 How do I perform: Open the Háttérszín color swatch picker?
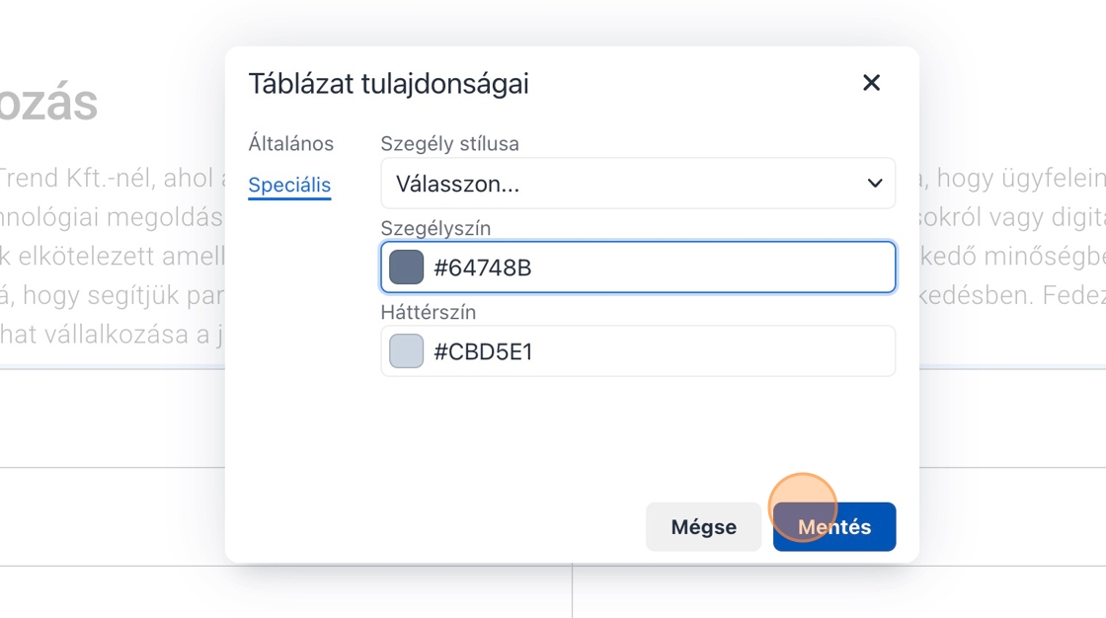click(x=407, y=351)
